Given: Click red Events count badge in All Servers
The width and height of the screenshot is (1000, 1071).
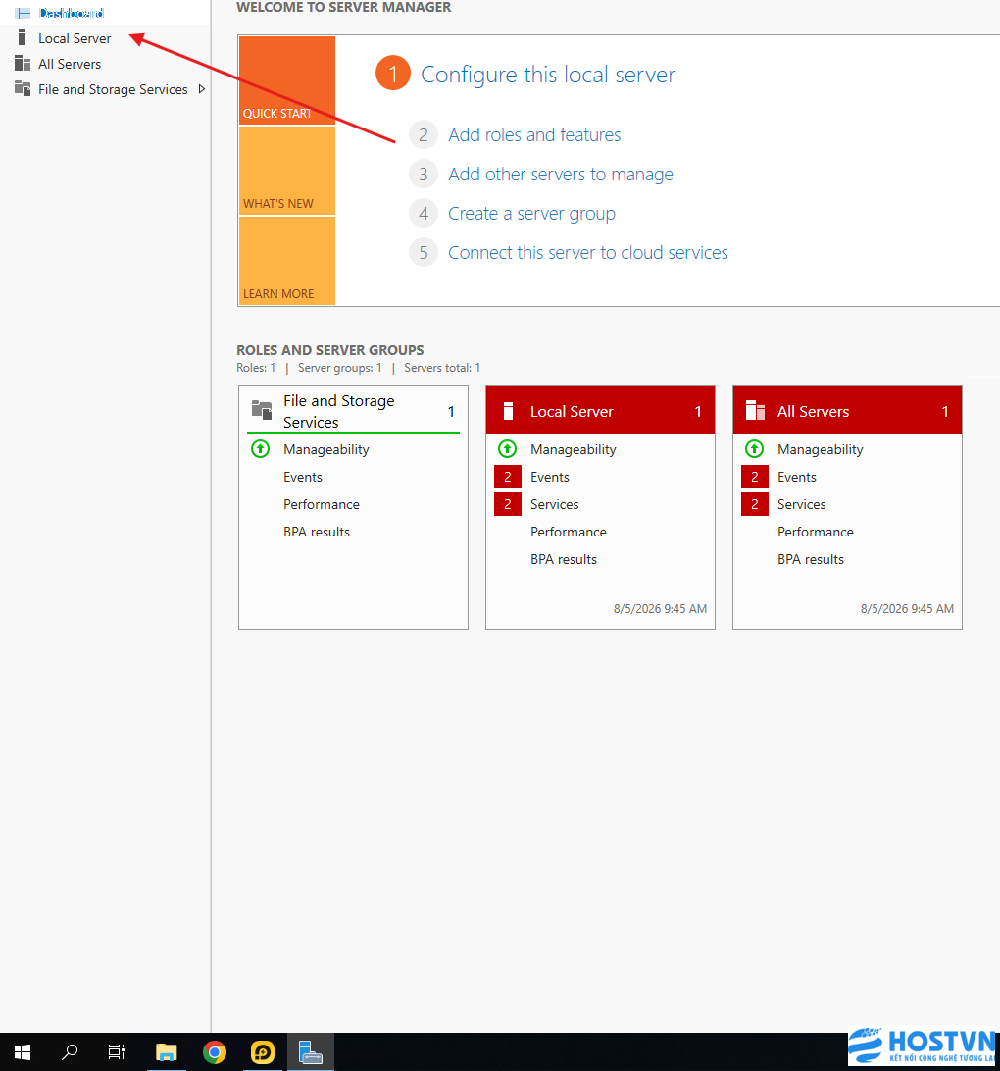Looking at the screenshot, I should (754, 477).
